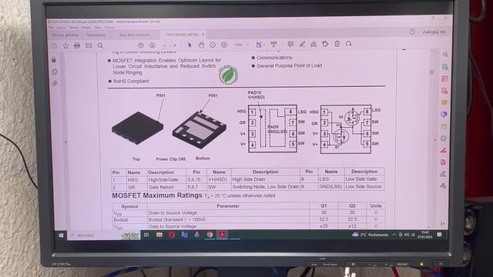Screen dimensions: 493x277
Task: Select the highlight pen tool
Action: [x=302, y=45]
